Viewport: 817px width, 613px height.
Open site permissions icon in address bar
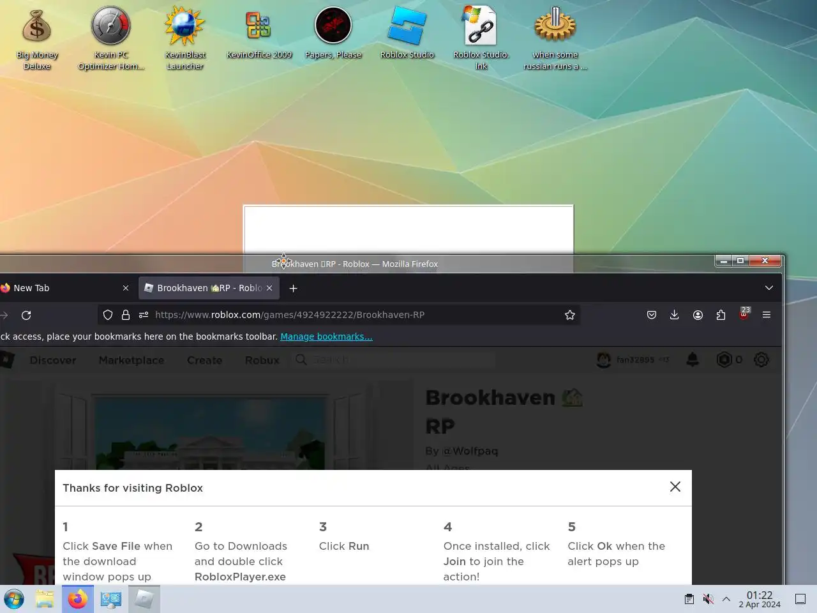pos(144,315)
